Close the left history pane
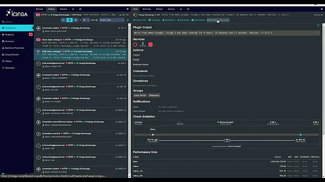This screenshot has width=325, height=182. pos(127,9)
